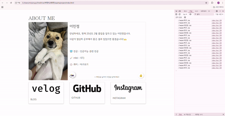Click the 필터 console filter field

(204, 14)
